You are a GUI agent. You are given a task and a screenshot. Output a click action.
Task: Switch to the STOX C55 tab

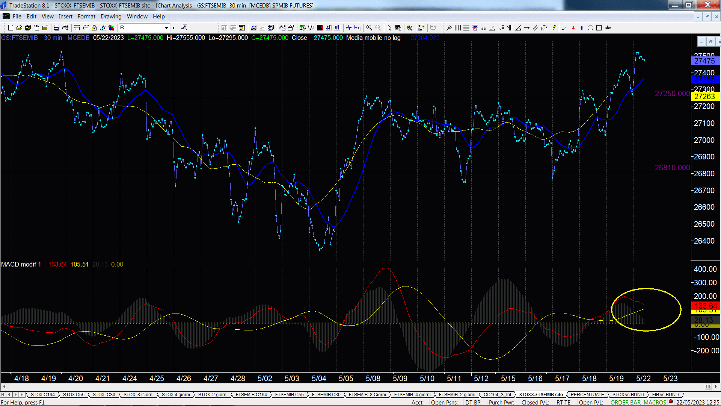(74, 395)
